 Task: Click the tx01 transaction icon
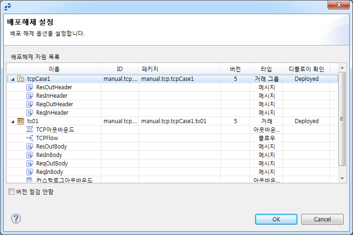(21, 121)
